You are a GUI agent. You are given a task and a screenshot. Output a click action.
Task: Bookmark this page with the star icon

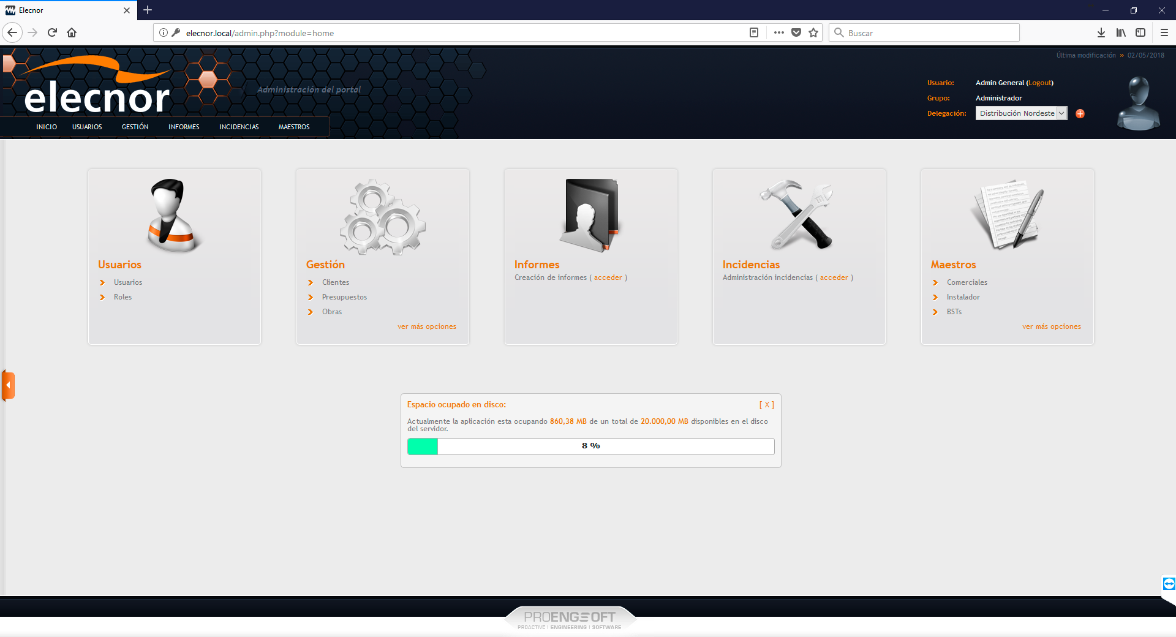(x=813, y=32)
